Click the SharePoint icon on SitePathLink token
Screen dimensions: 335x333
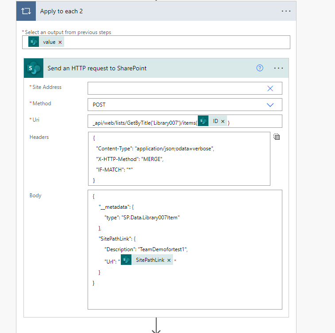coord(126,260)
